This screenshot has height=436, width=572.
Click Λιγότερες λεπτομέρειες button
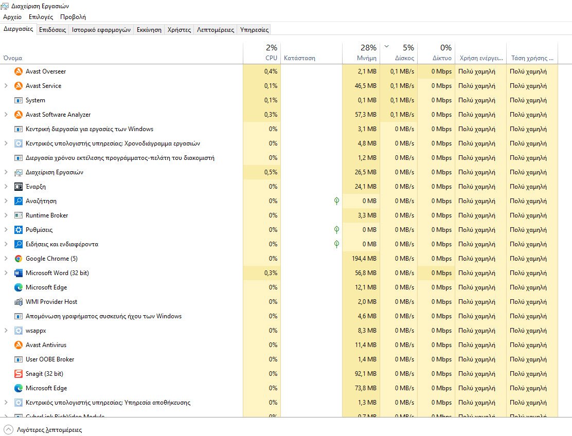pos(43,430)
